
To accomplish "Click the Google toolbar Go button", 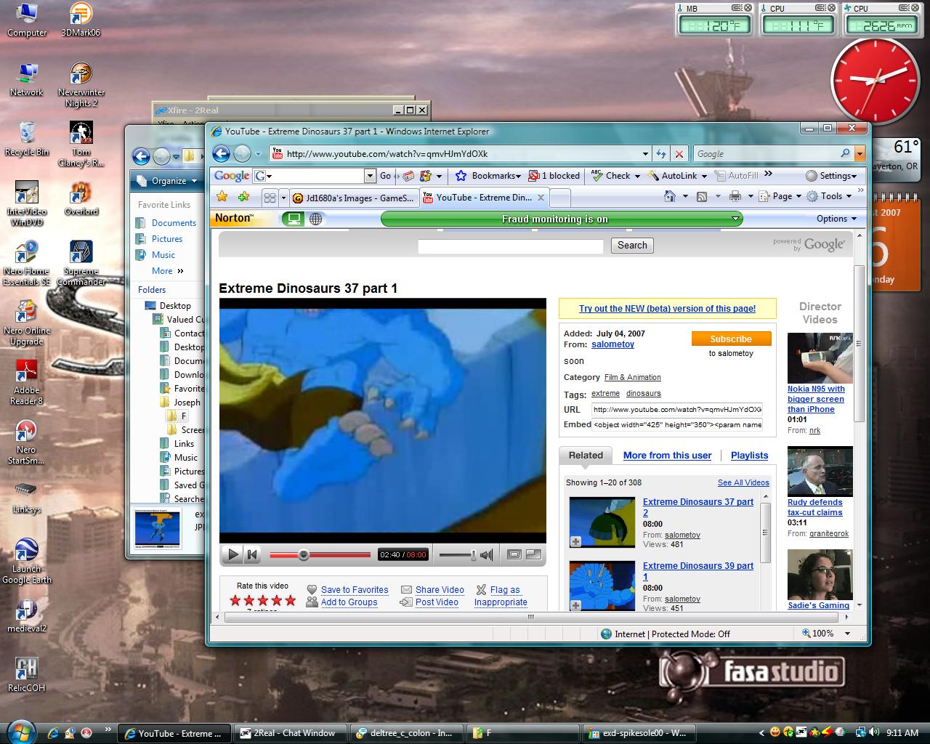I will tap(386, 176).
